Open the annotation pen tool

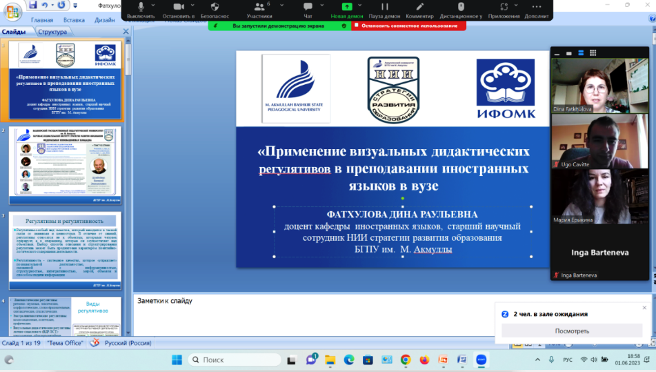click(420, 7)
